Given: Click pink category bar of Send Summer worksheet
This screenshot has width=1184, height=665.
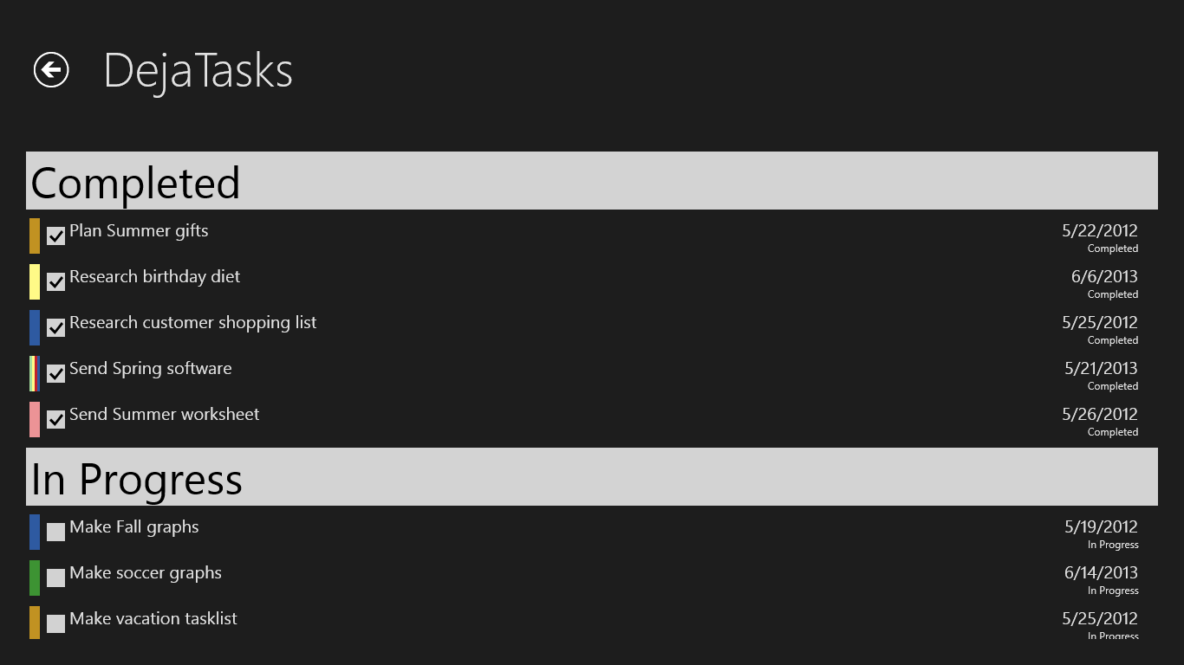Looking at the screenshot, I should (35, 419).
